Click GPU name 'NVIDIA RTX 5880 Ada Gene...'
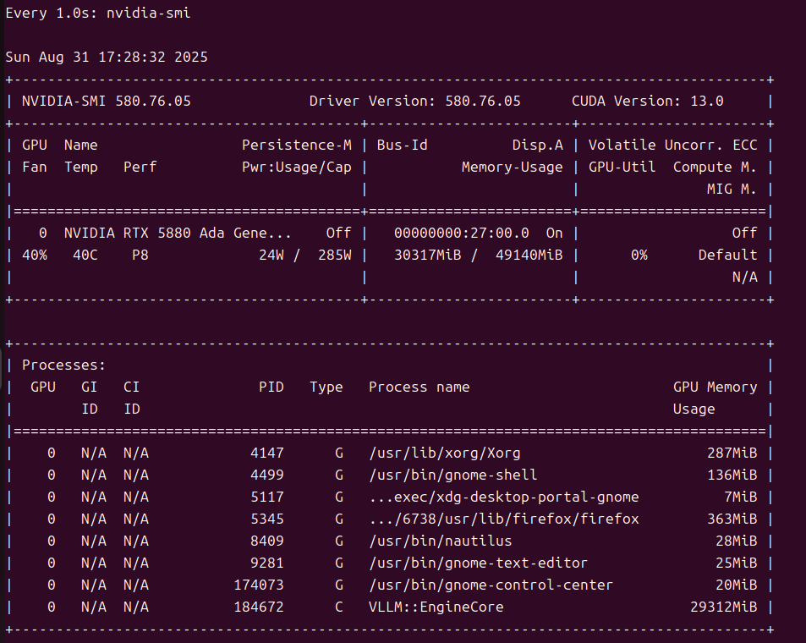Screen dimensions: 806x643 pos(178,233)
